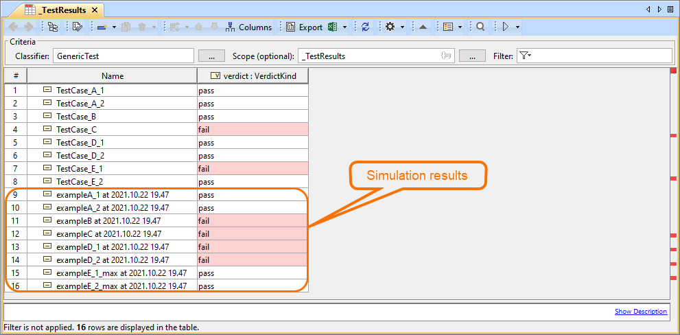Click the Show Description link

[640, 312]
